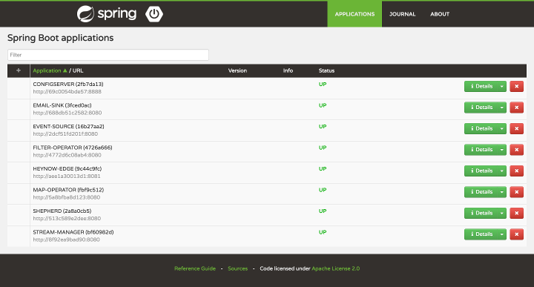Open the Apache License 2.0 link
The image size is (534, 287).
[335, 268]
